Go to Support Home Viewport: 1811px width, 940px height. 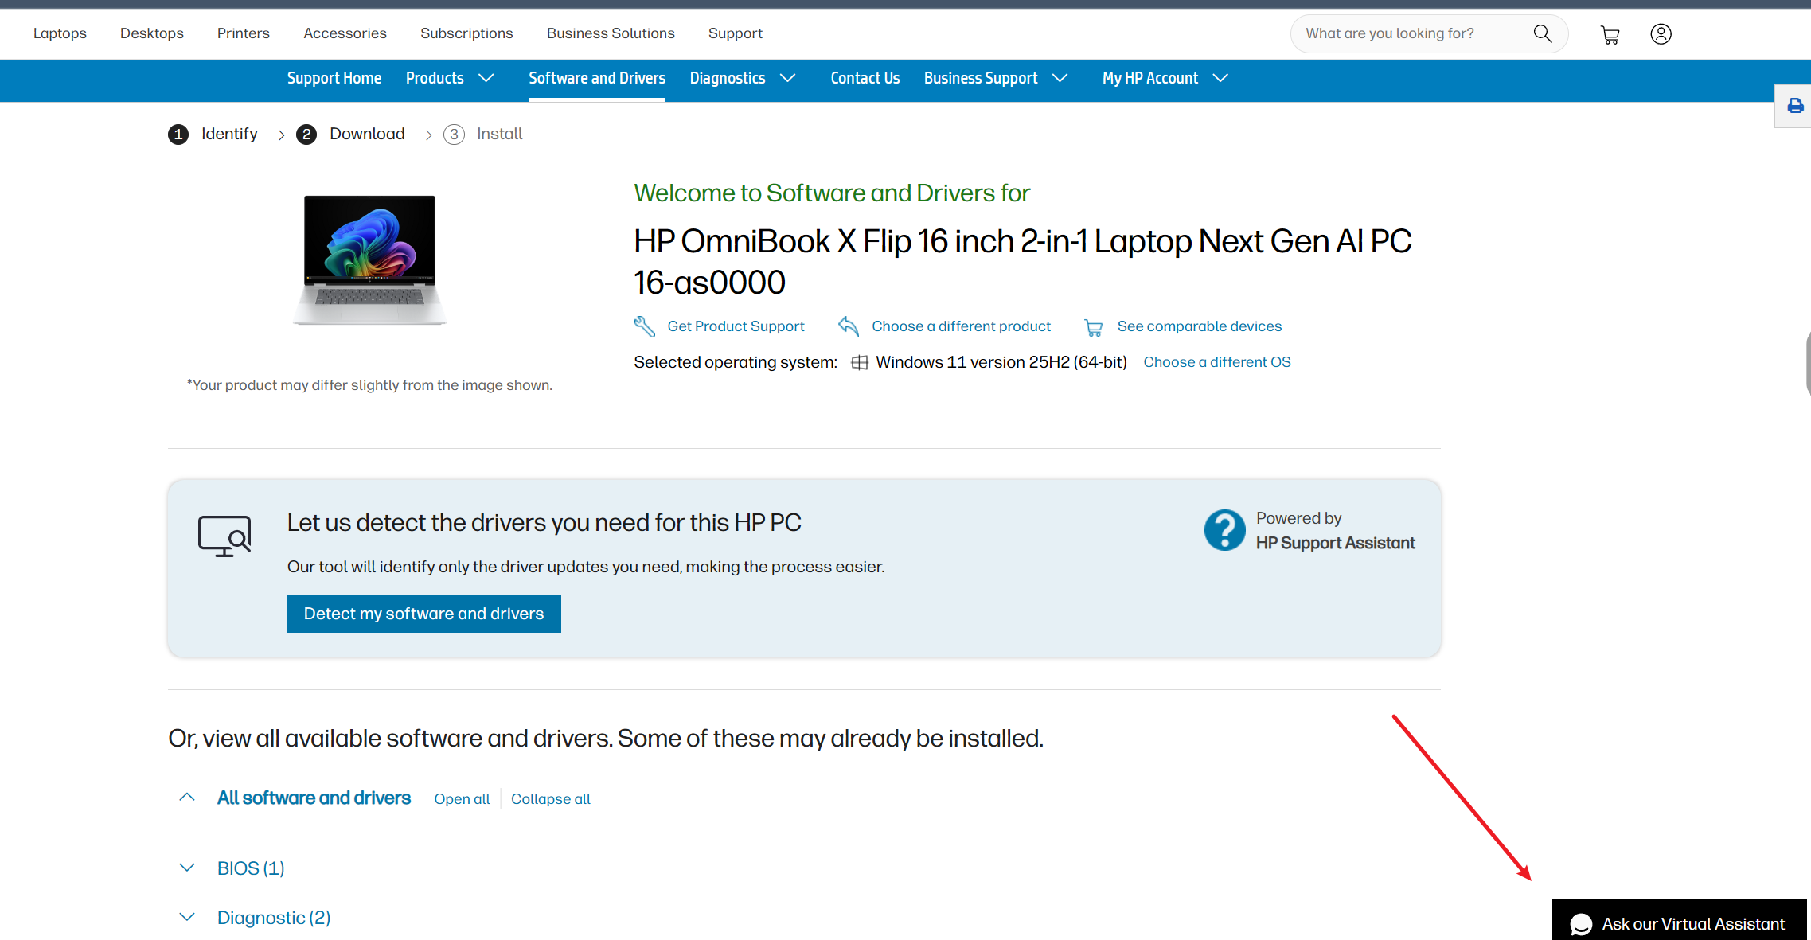pyautogui.click(x=334, y=78)
